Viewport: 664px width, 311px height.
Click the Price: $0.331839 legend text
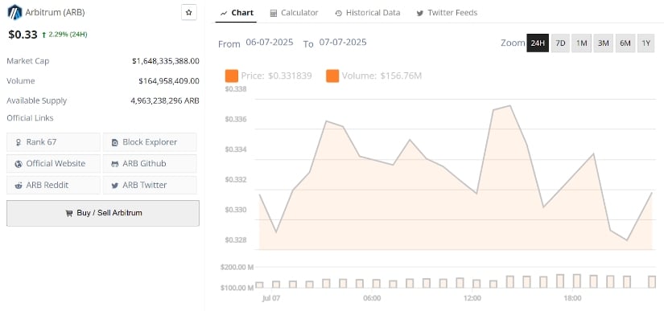[x=277, y=76]
